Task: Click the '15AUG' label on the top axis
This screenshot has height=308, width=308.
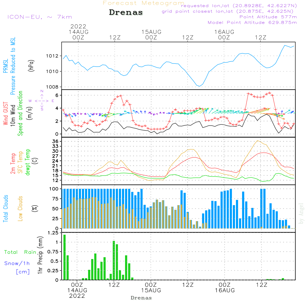Action: (152, 32)
